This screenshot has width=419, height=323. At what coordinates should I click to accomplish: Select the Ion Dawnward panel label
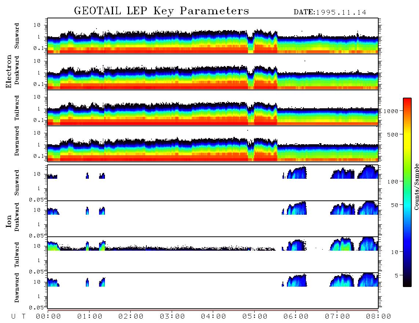(x=17, y=288)
